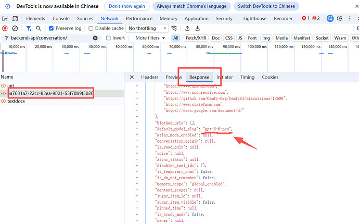Open the Performance tab
The width and height of the screenshot is (359, 224).
139,19
